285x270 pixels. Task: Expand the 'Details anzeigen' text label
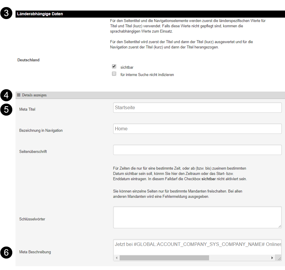34,95
